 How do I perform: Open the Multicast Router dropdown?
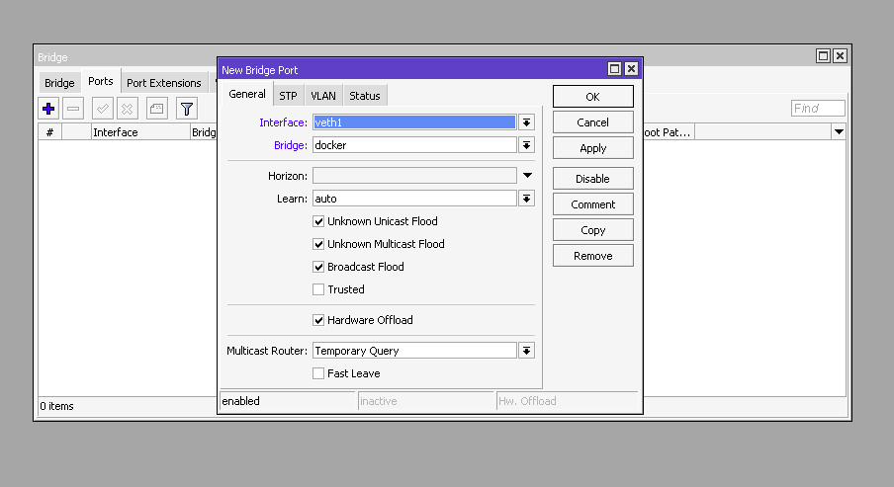[x=527, y=351]
